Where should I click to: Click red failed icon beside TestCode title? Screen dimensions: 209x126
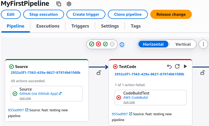115,66
